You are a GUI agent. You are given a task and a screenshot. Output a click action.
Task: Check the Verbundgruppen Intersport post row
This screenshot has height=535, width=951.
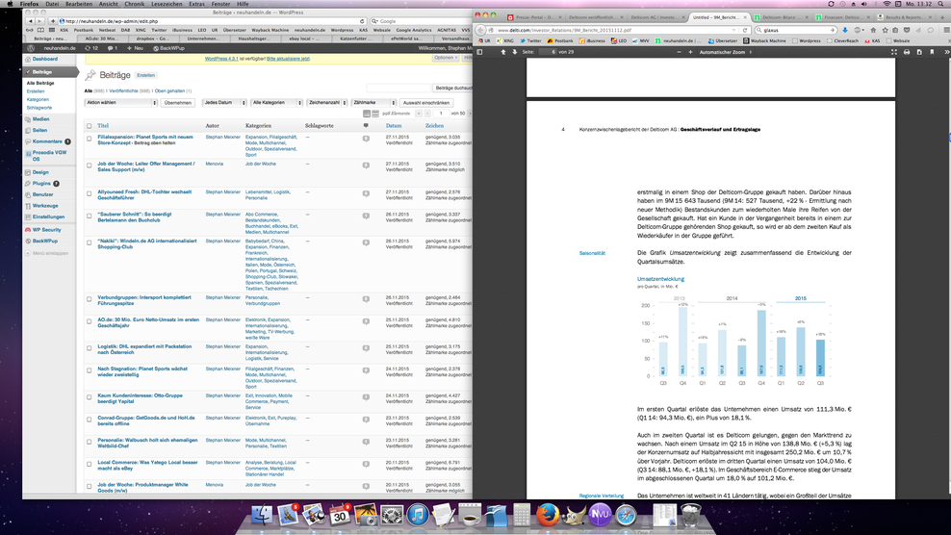[x=90, y=299]
